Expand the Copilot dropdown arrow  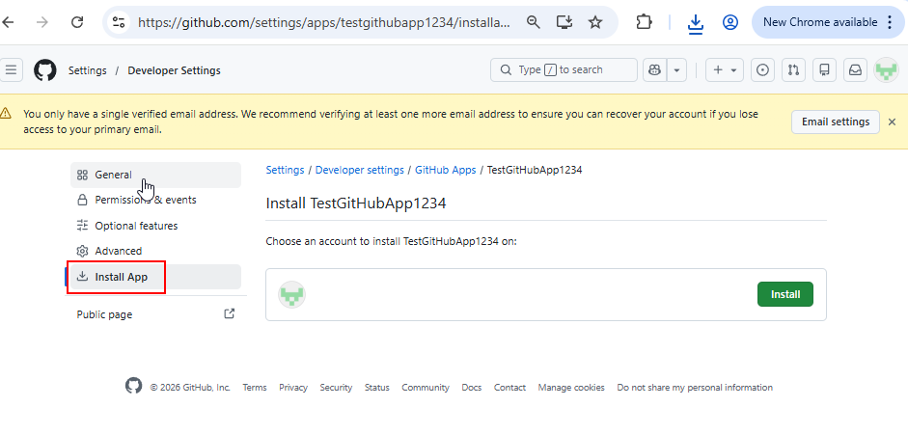coord(676,70)
